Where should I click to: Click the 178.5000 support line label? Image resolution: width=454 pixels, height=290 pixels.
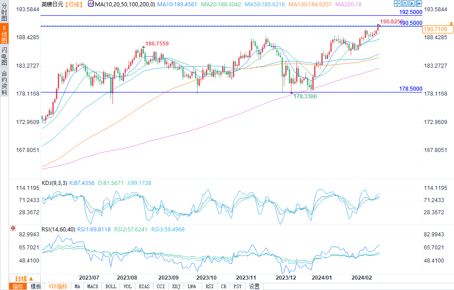[410, 89]
